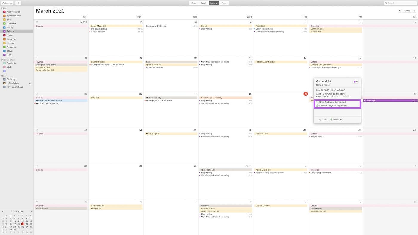Select Mom and Dad's anniversary event

coord(61,101)
